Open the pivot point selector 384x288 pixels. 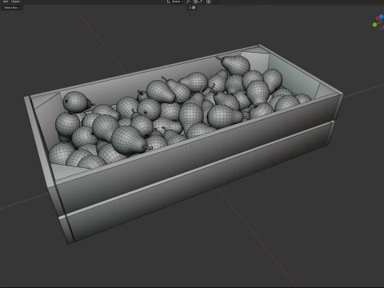pyautogui.click(x=189, y=2)
